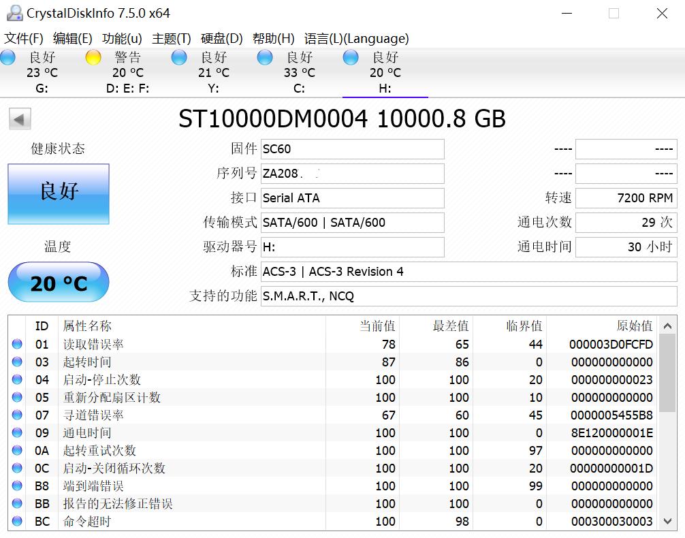Click the 传输模式 field SATA/600
The height and width of the screenshot is (538, 685).
click(x=353, y=223)
